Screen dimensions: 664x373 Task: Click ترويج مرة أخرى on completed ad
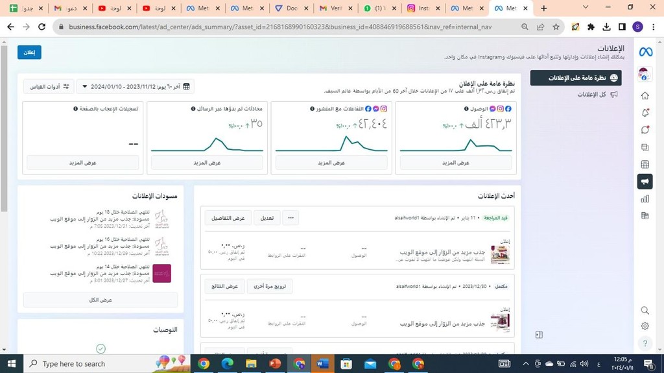(x=270, y=286)
